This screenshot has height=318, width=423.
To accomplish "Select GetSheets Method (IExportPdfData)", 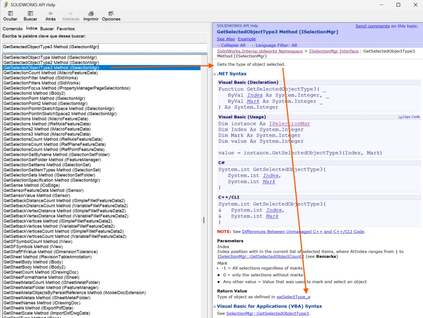I will (x=38, y=308).
